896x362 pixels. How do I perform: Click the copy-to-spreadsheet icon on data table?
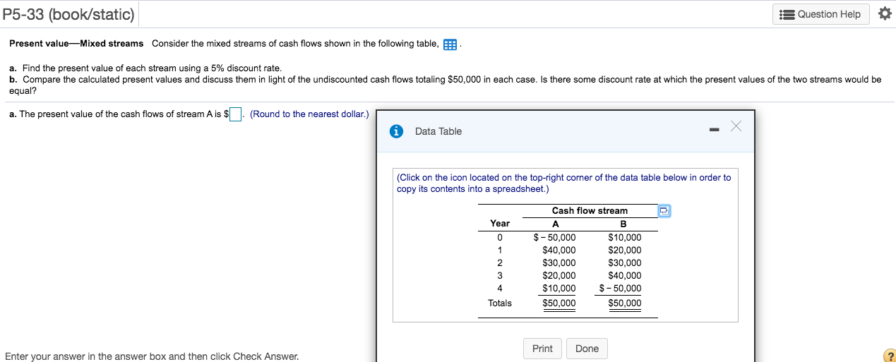664,211
